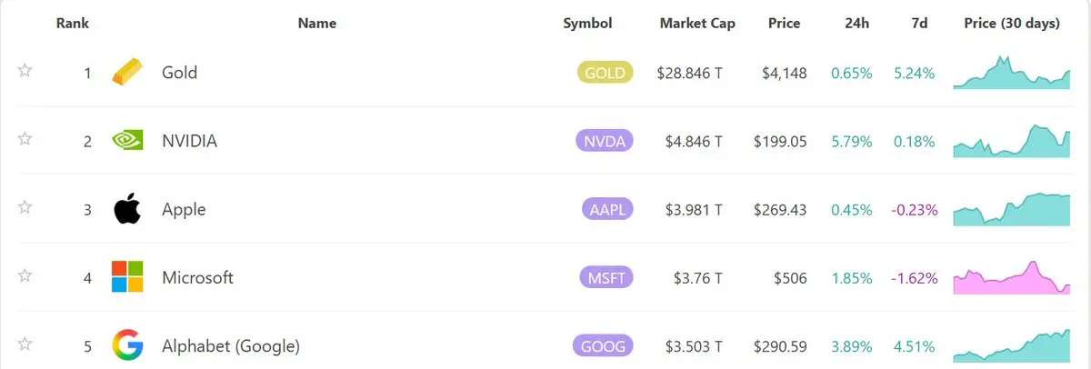The width and height of the screenshot is (1091, 369).
Task: Open Microsoft's pink 30-day price chart
Action: tap(1012, 278)
